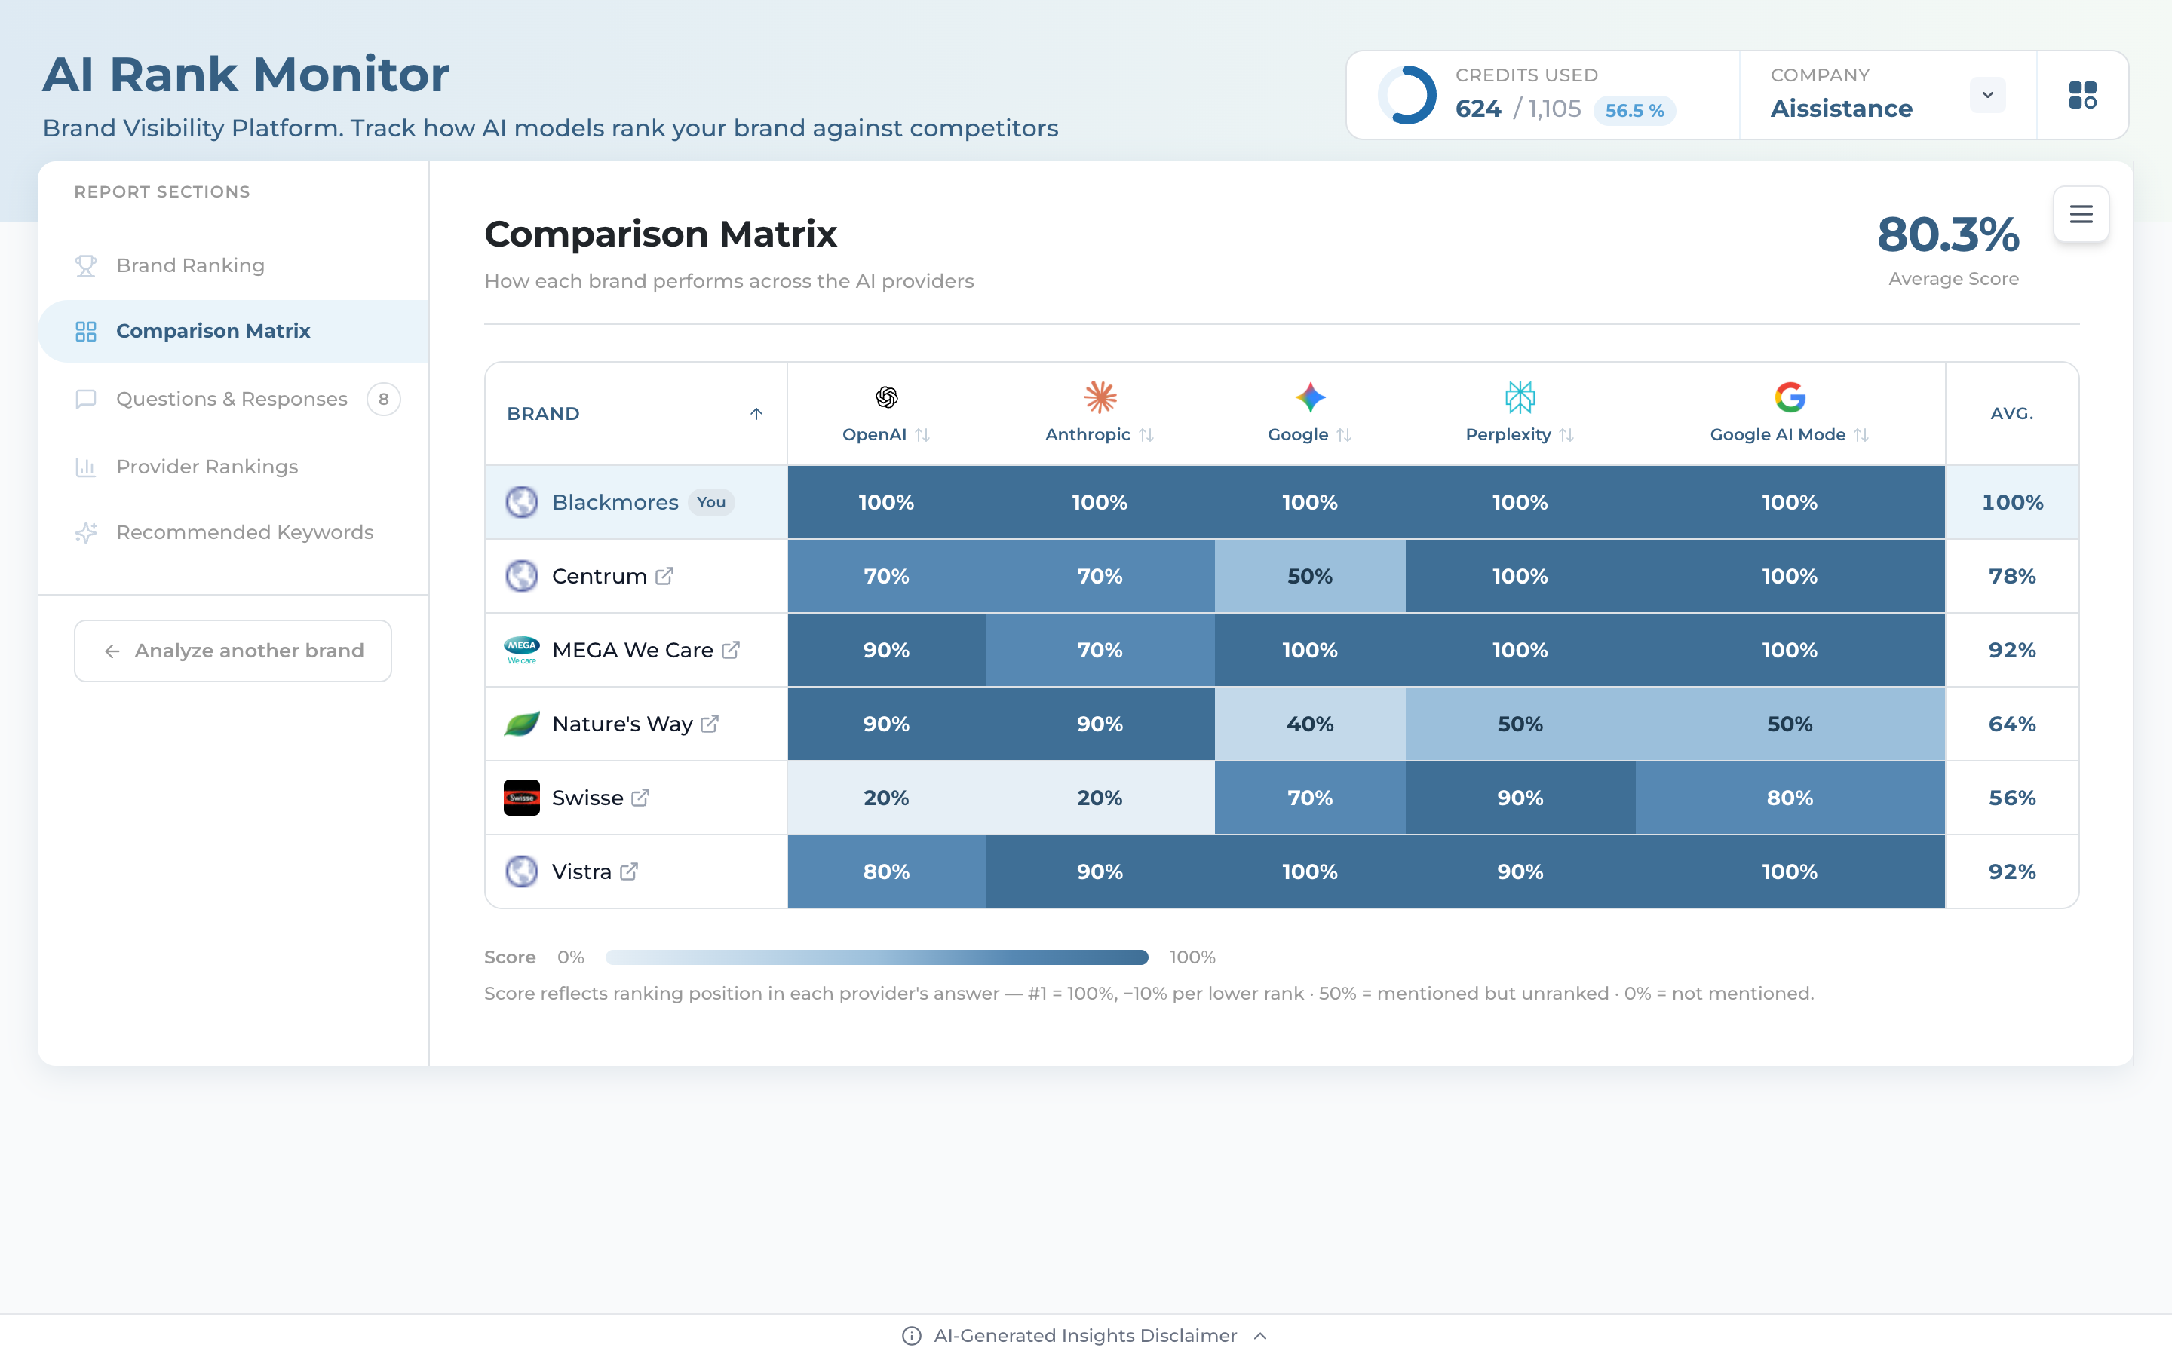Click the Vistra globe logo
The width and height of the screenshot is (2172, 1357).
pos(521,871)
